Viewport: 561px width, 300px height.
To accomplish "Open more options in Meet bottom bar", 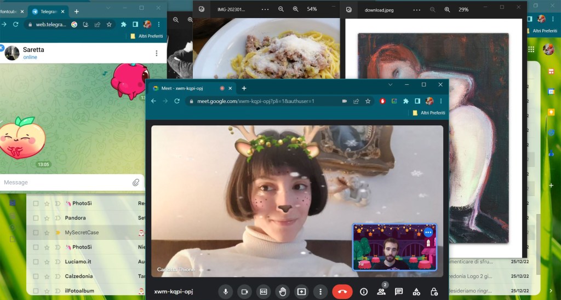I will (x=320, y=292).
